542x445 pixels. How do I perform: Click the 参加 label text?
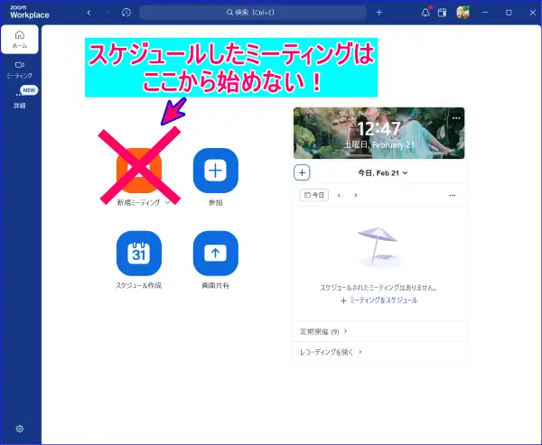click(x=215, y=203)
